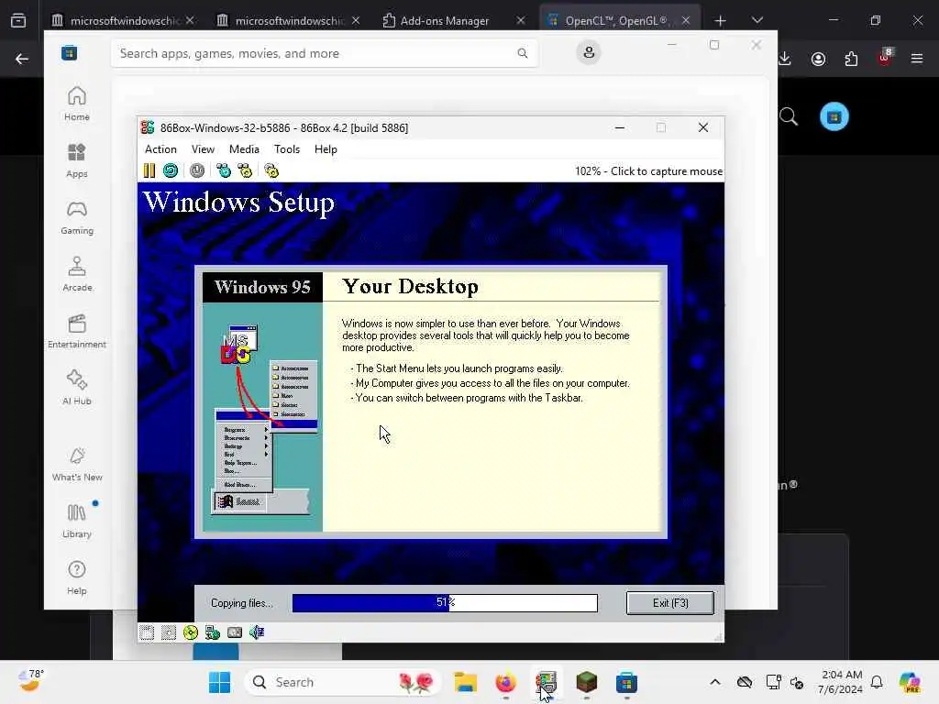Open Apps section in Microsoft Store sidebar
The height and width of the screenshot is (704, 939).
77,161
